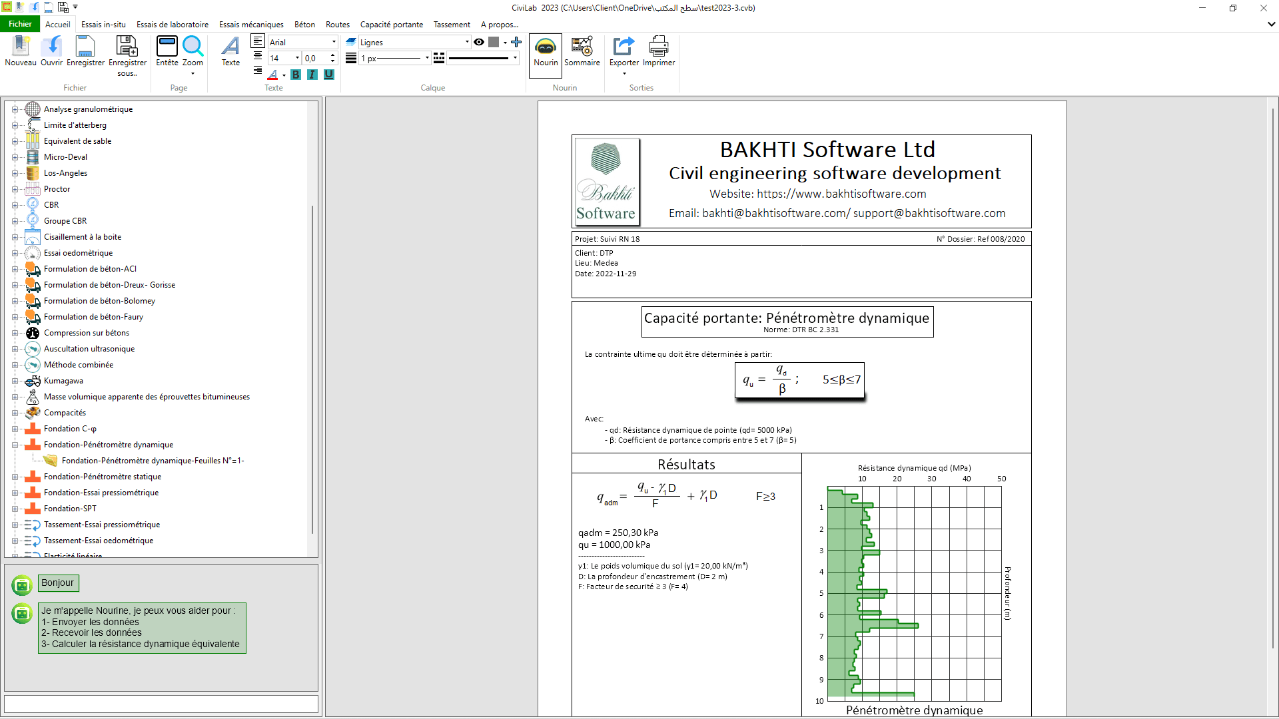Viewport: 1279px width, 719px height.
Task: Select Limite d'atterberg in tree
Action: point(75,125)
